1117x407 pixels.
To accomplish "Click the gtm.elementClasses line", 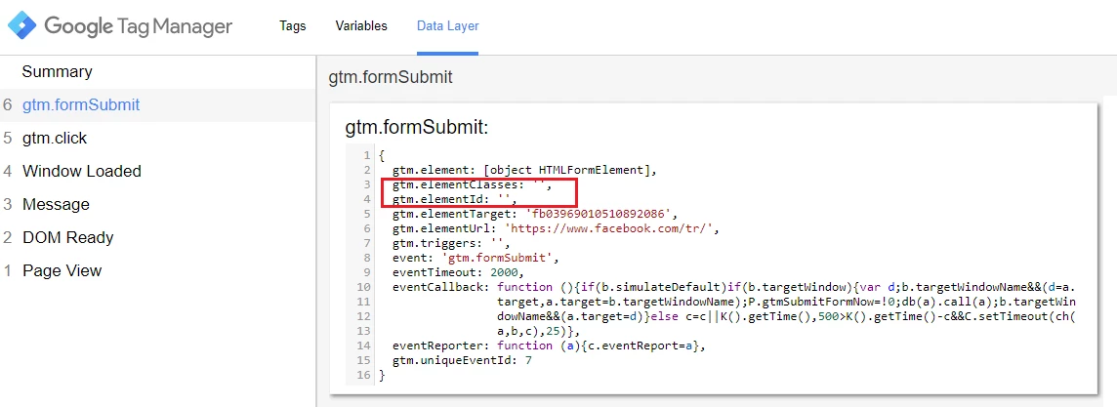I will [x=472, y=185].
